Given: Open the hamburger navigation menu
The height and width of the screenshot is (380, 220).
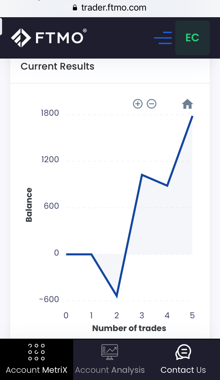Looking at the screenshot, I should pos(163,38).
